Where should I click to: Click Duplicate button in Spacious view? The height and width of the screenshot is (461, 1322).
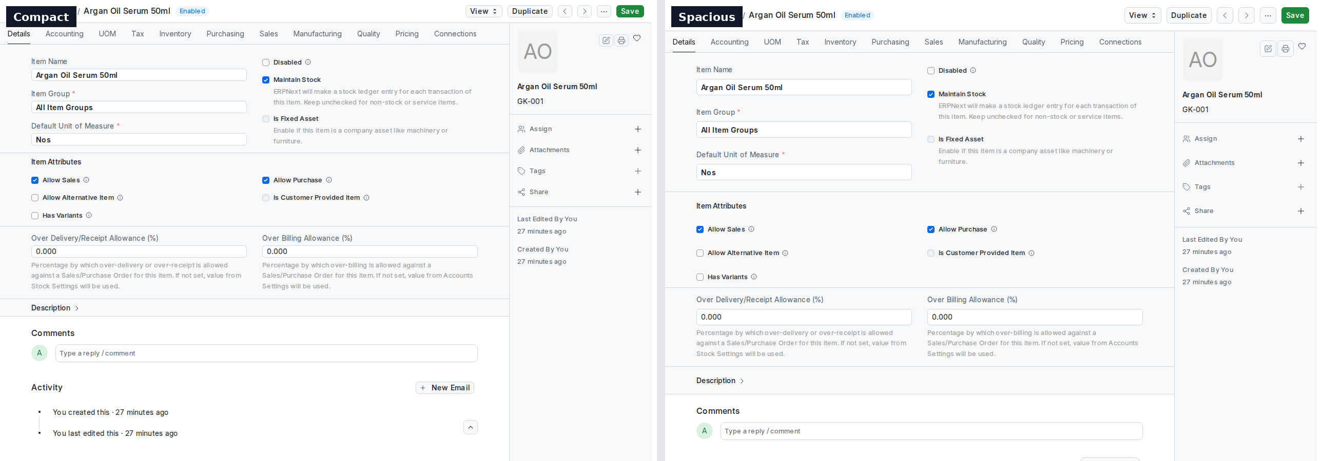1189,15
